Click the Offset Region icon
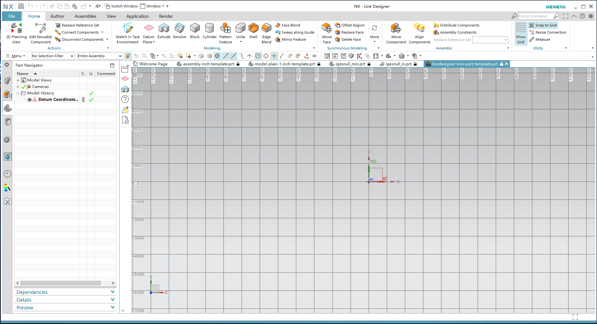Viewport: 597px width, 324px height. coord(338,25)
